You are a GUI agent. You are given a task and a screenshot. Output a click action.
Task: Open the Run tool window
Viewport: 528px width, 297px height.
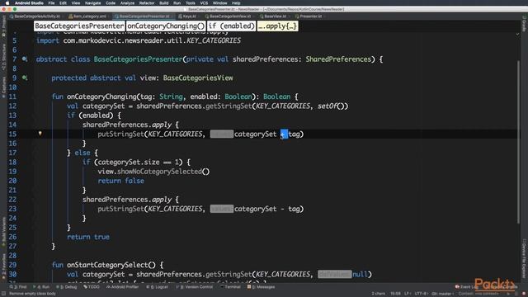[x=41, y=287]
